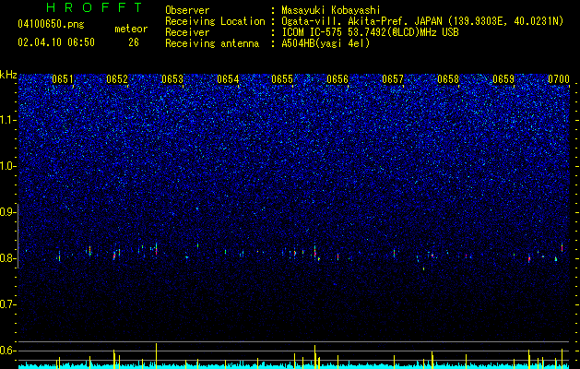Click the 1.1 kHz axis label
The image size is (580, 369).
pyautogui.click(x=8, y=120)
